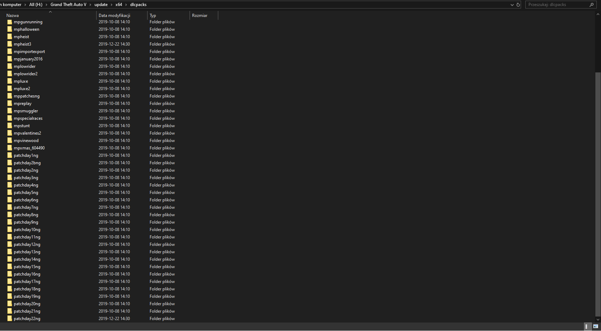Click the mpxmas_604490 folder icon
The width and height of the screenshot is (601, 331).
[x=10, y=148]
